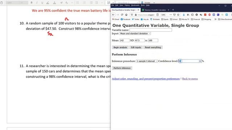Go back in the browser
Viewport: 232px width, 130px height.
pos(113,15)
